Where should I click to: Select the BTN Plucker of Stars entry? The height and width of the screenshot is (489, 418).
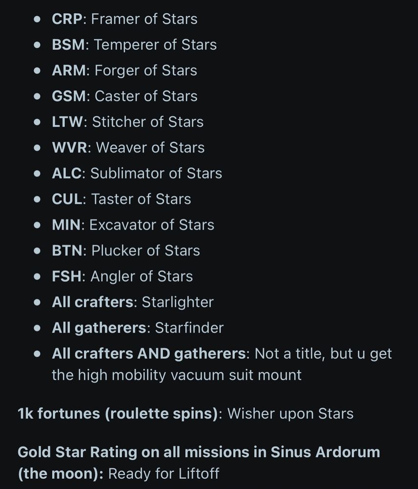[126, 250]
